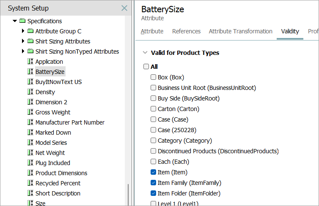Click the Plug Included attribute icon
Image resolution: width=319 pixels, height=206 pixels.
point(30,163)
